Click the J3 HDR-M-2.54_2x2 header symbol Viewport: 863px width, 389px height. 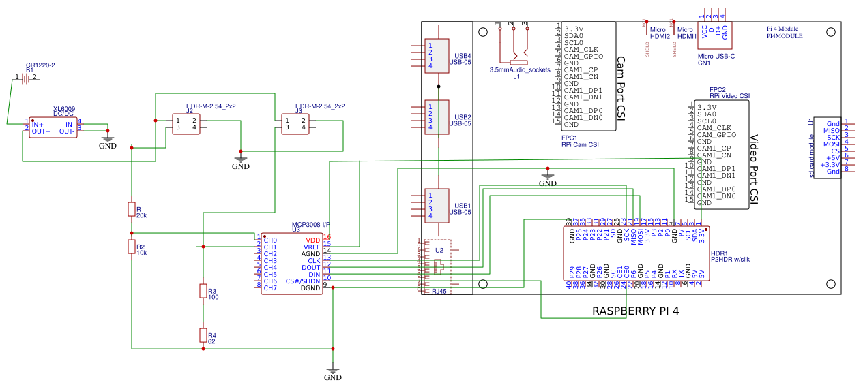tap(296, 124)
